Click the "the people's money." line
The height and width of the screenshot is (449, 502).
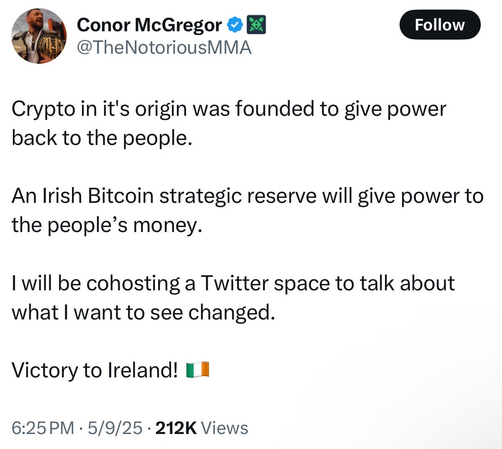(x=107, y=226)
